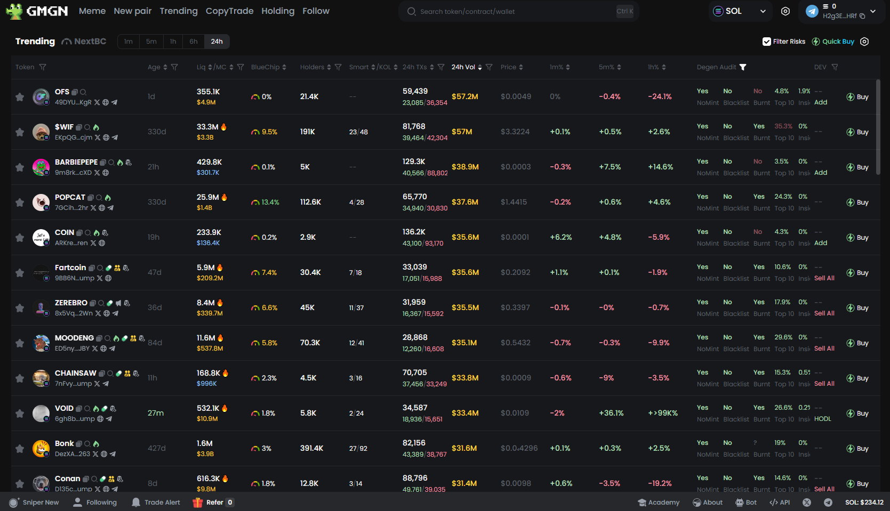890x511 pixels.
Task: Favorite the ZEREBRO token star
Action: (x=20, y=308)
